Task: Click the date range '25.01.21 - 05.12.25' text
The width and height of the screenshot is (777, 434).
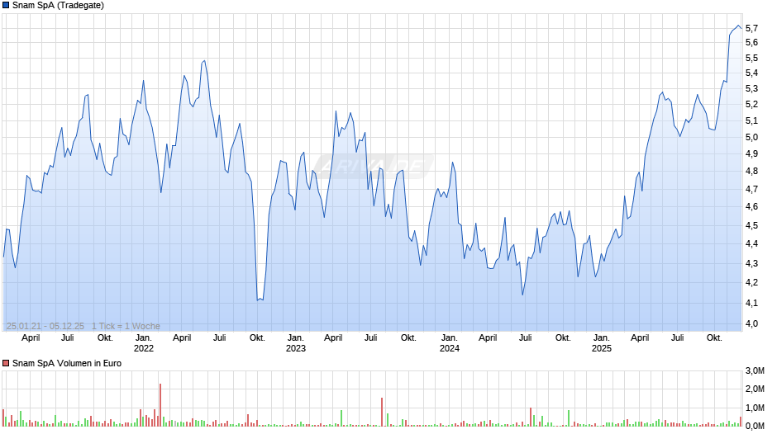Action: (45, 326)
